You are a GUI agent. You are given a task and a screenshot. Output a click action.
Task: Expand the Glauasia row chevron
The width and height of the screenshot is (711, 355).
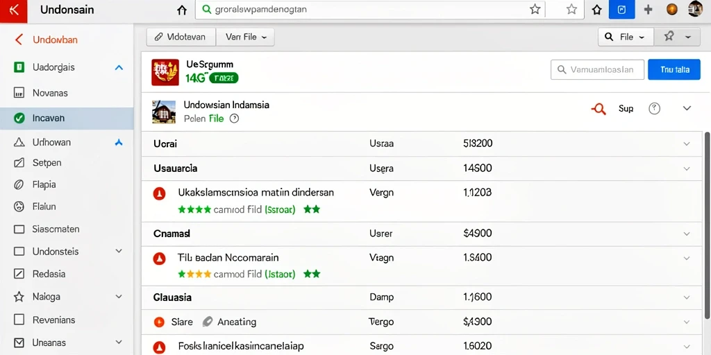[687, 297]
